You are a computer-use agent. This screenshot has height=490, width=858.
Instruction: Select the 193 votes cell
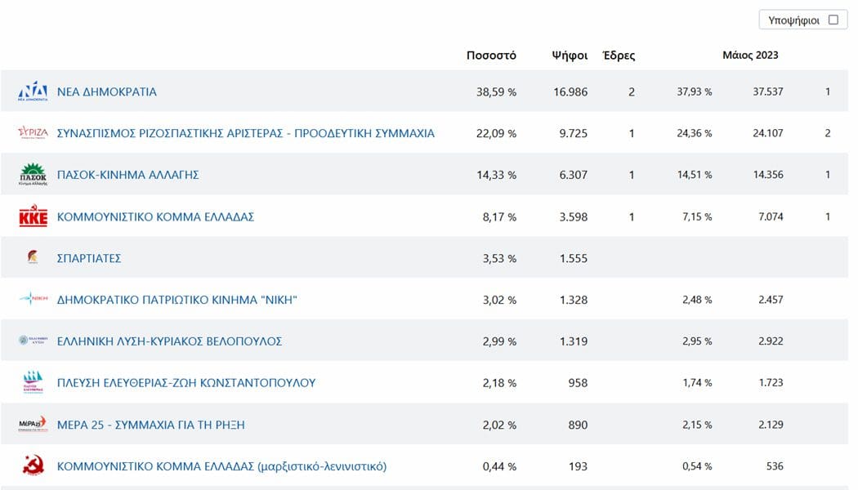coord(577,466)
